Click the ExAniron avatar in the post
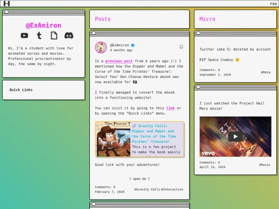The image size is (279, 209). 101,47
